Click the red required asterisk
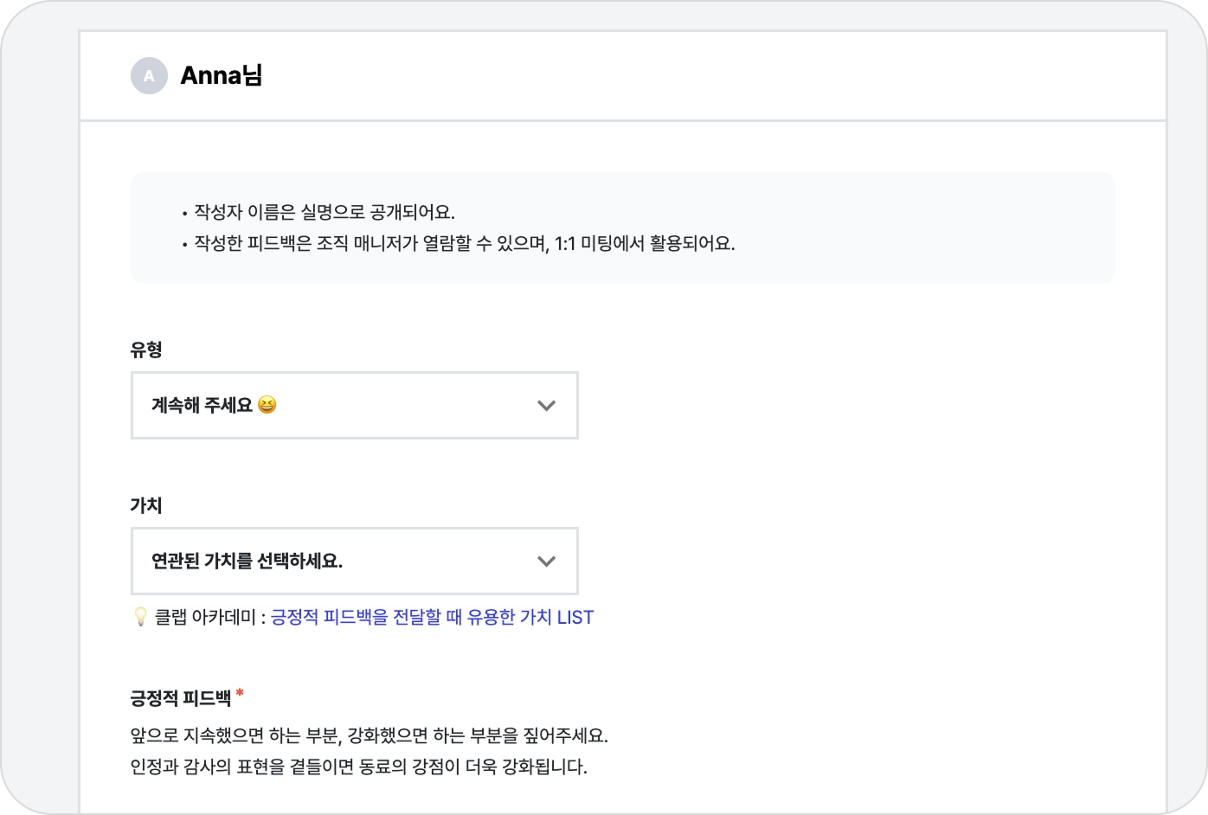This screenshot has width=1208, height=815. (240, 694)
